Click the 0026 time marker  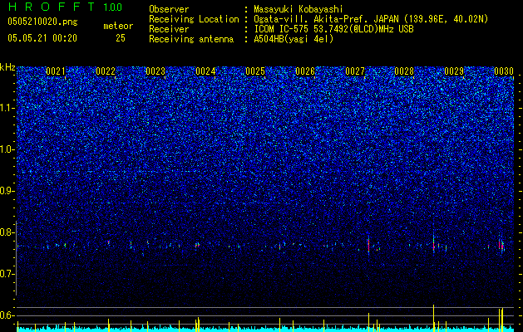point(305,71)
